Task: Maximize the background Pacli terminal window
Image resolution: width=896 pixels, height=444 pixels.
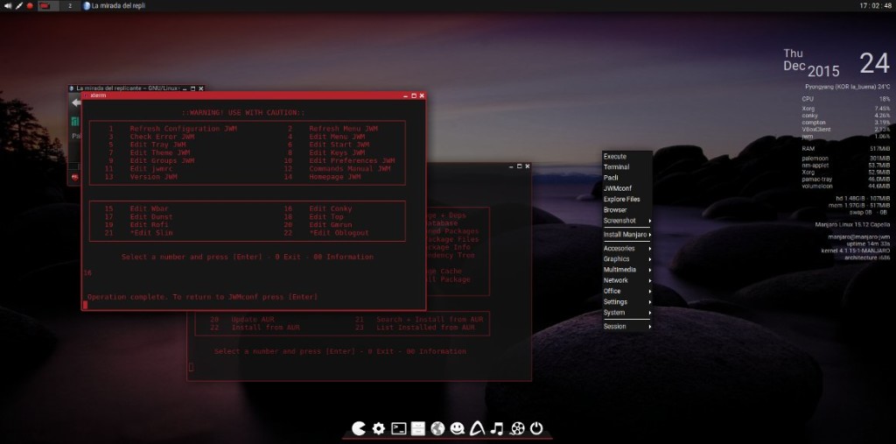Action: point(519,166)
